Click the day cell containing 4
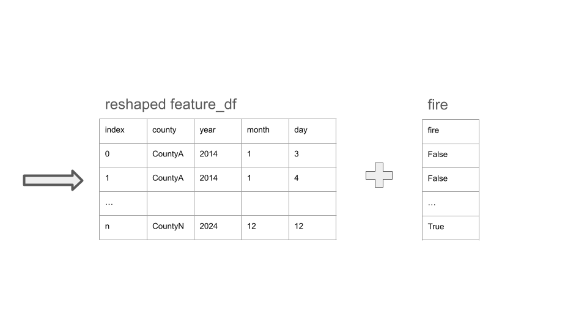Viewport: 587px width, 330px height. tap(312, 179)
